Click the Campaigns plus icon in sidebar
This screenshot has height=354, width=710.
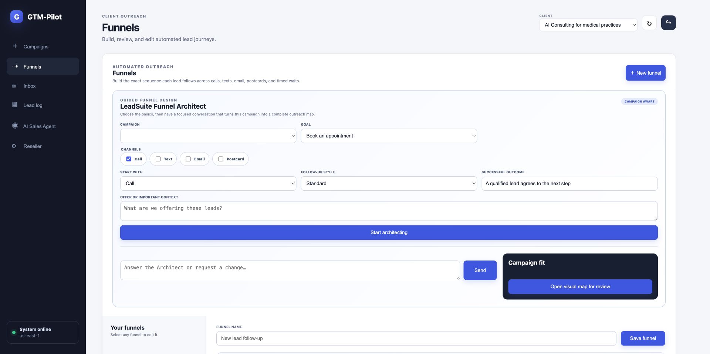point(15,46)
